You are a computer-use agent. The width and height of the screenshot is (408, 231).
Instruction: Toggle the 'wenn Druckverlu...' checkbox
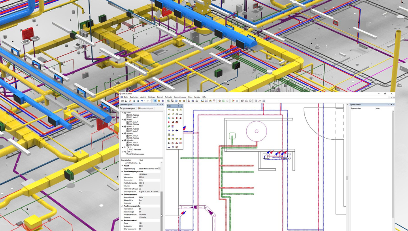tap(140, 163)
